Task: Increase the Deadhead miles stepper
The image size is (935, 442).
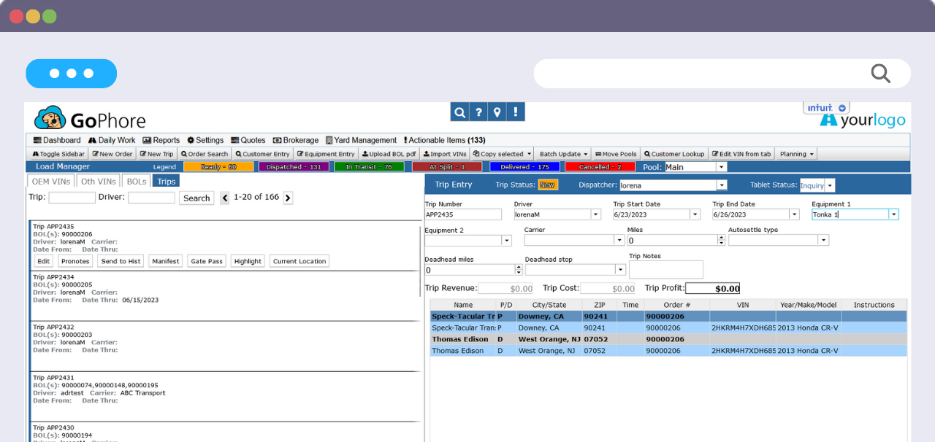Action: pyautogui.click(x=519, y=267)
